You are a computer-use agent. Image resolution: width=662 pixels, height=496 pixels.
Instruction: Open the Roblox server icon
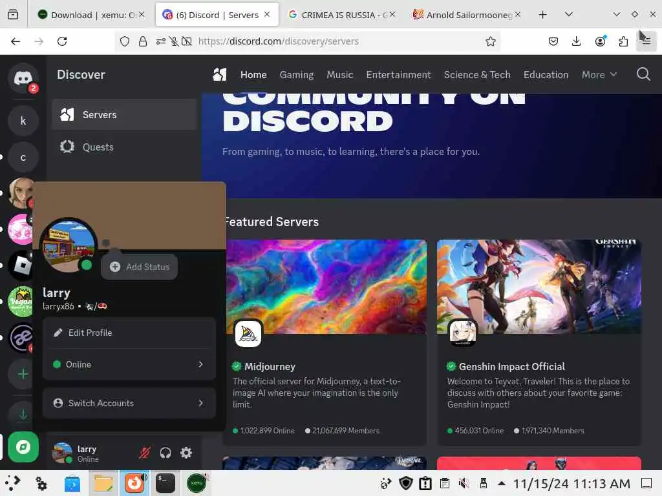pos(20,265)
